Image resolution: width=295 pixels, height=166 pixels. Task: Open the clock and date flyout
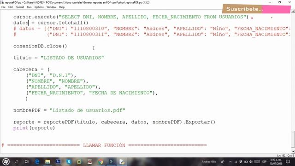276,162
